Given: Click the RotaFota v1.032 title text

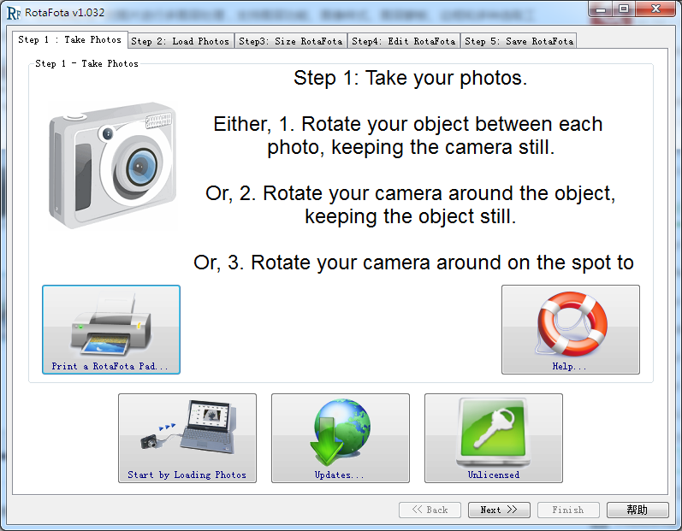Looking at the screenshot, I should [x=65, y=13].
